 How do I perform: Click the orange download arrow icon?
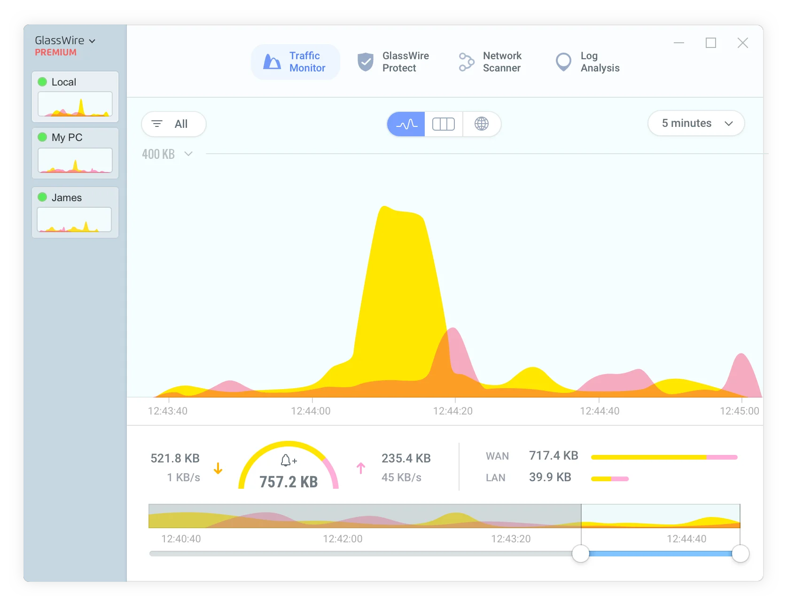pos(218,468)
